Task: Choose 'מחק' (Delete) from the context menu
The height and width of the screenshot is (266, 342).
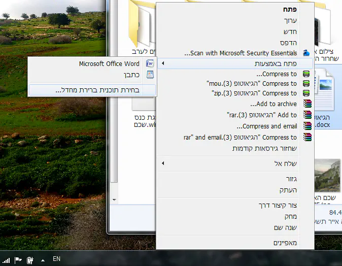Action: (290, 216)
